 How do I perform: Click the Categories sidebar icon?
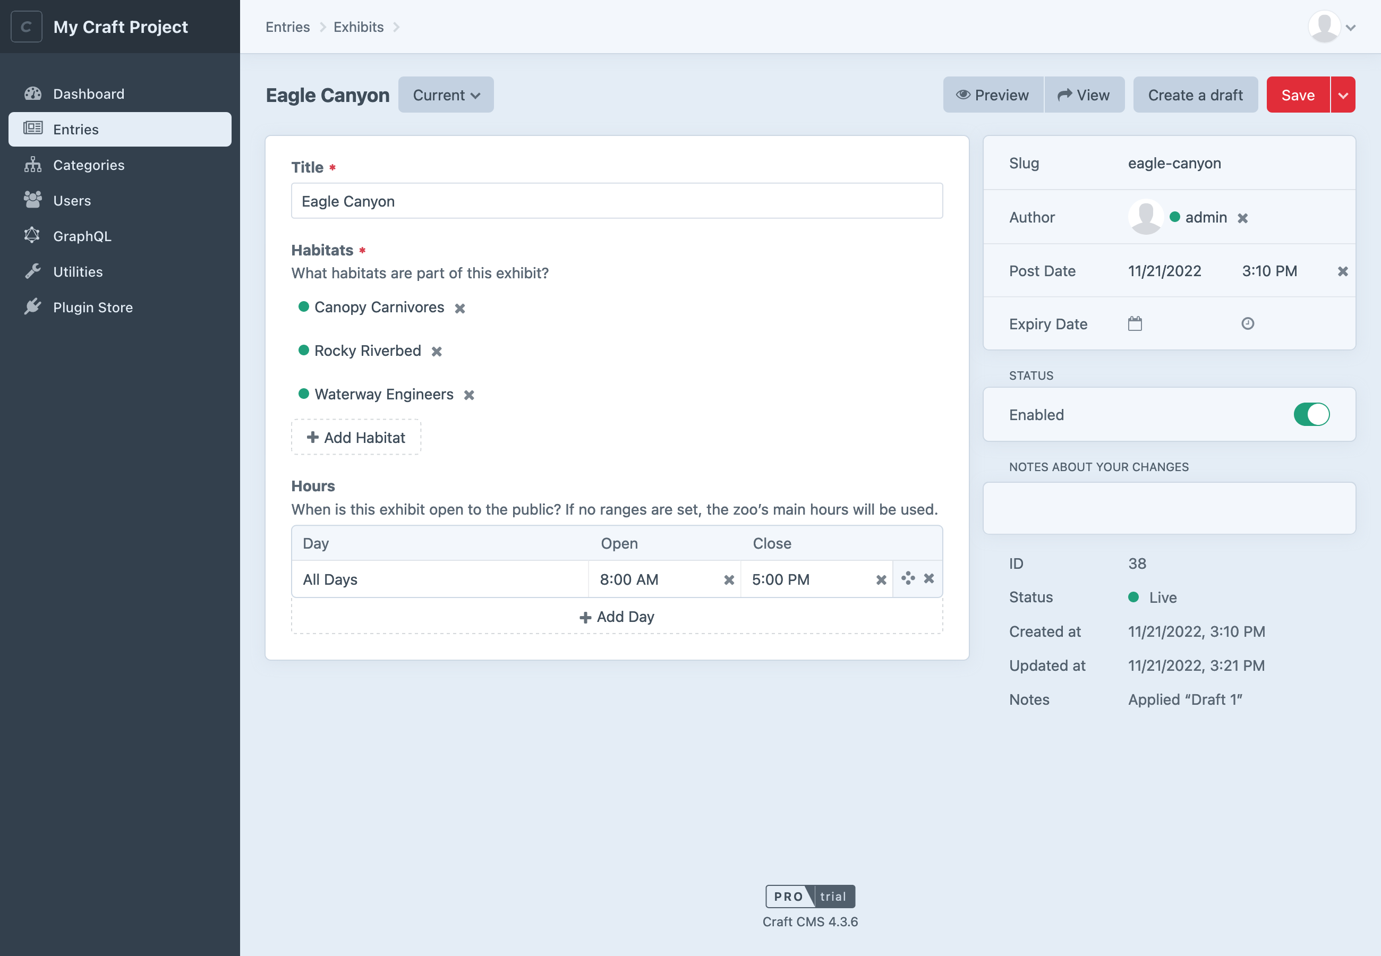click(33, 164)
